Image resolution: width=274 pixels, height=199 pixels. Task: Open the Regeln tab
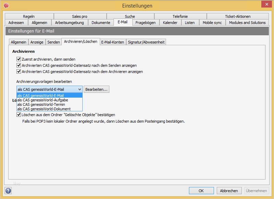(29, 16)
